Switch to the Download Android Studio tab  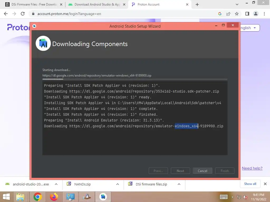click(x=97, y=4)
